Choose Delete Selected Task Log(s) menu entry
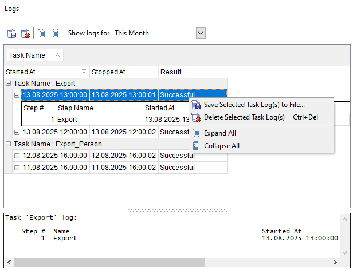This screenshot has width=353, height=270. [261, 117]
